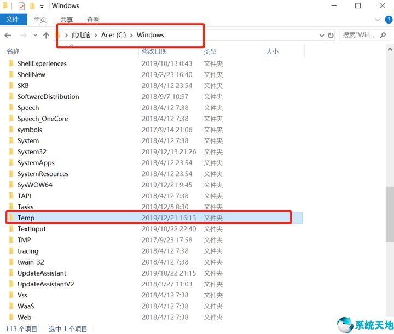Click the Vss folder name
The width and height of the screenshot is (394, 334).
(x=22, y=295)
